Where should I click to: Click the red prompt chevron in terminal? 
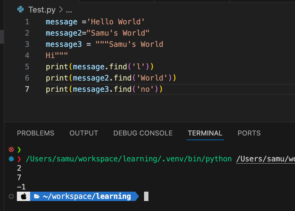click(x=19, y=159)
